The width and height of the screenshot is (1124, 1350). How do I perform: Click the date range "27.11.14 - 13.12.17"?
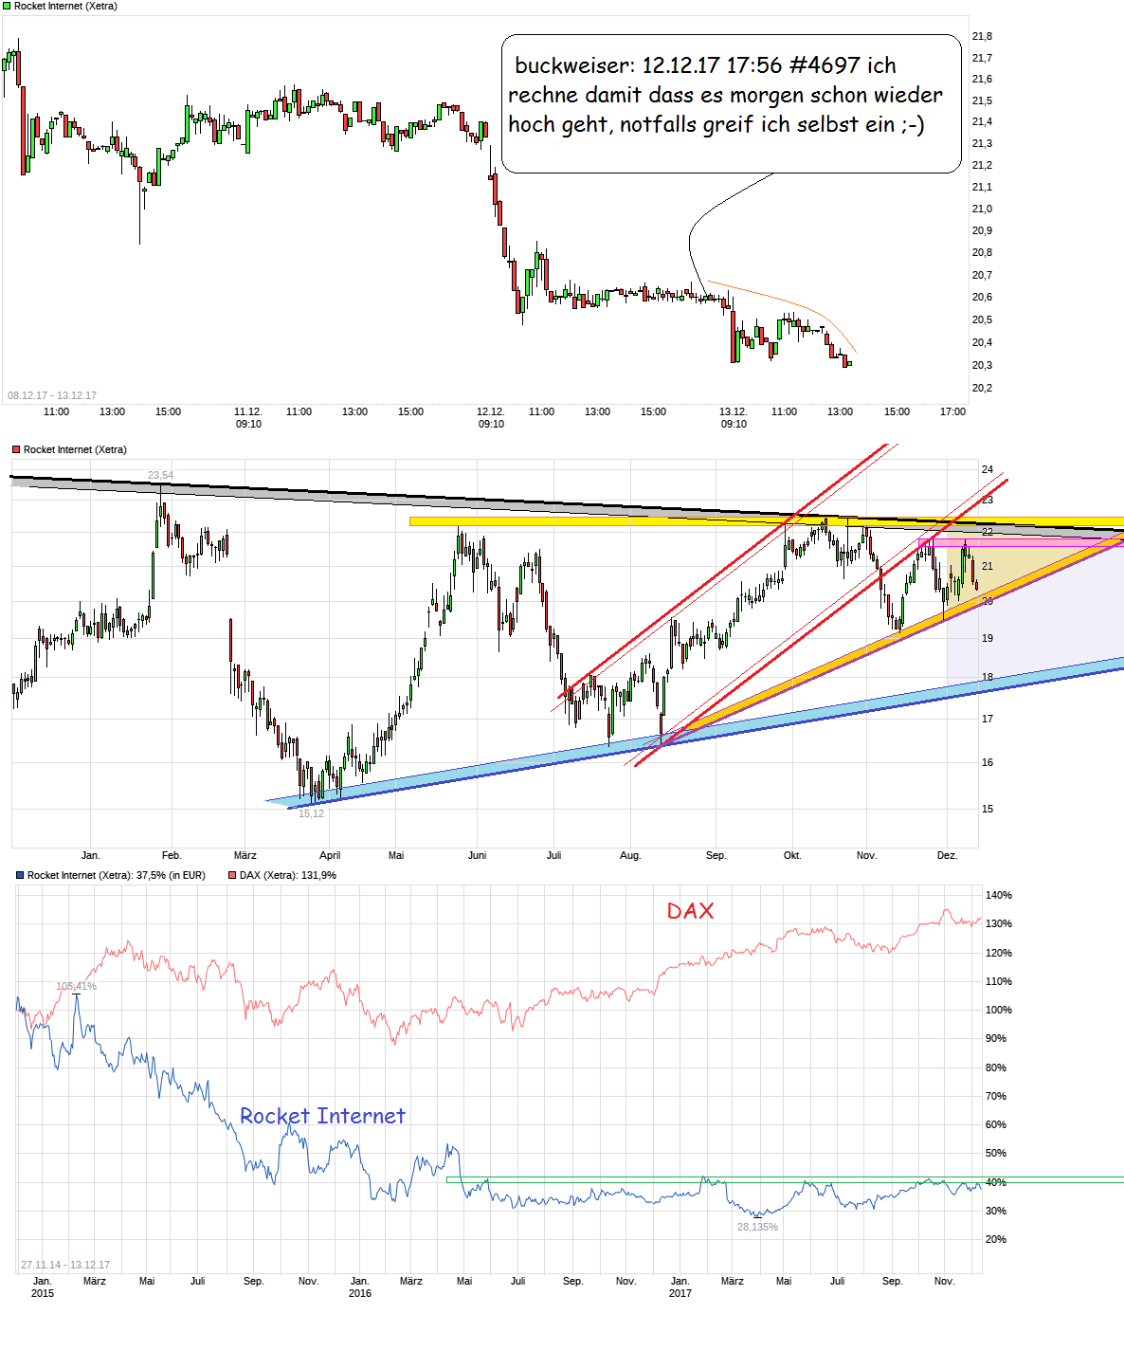click(65, 1265)
